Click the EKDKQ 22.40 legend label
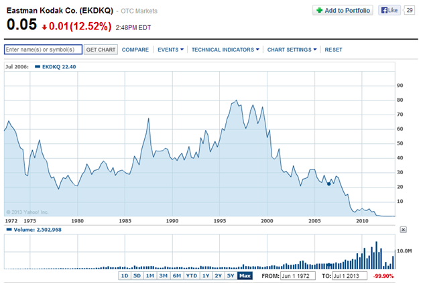The image size is (421, 284). coord(59,67)
